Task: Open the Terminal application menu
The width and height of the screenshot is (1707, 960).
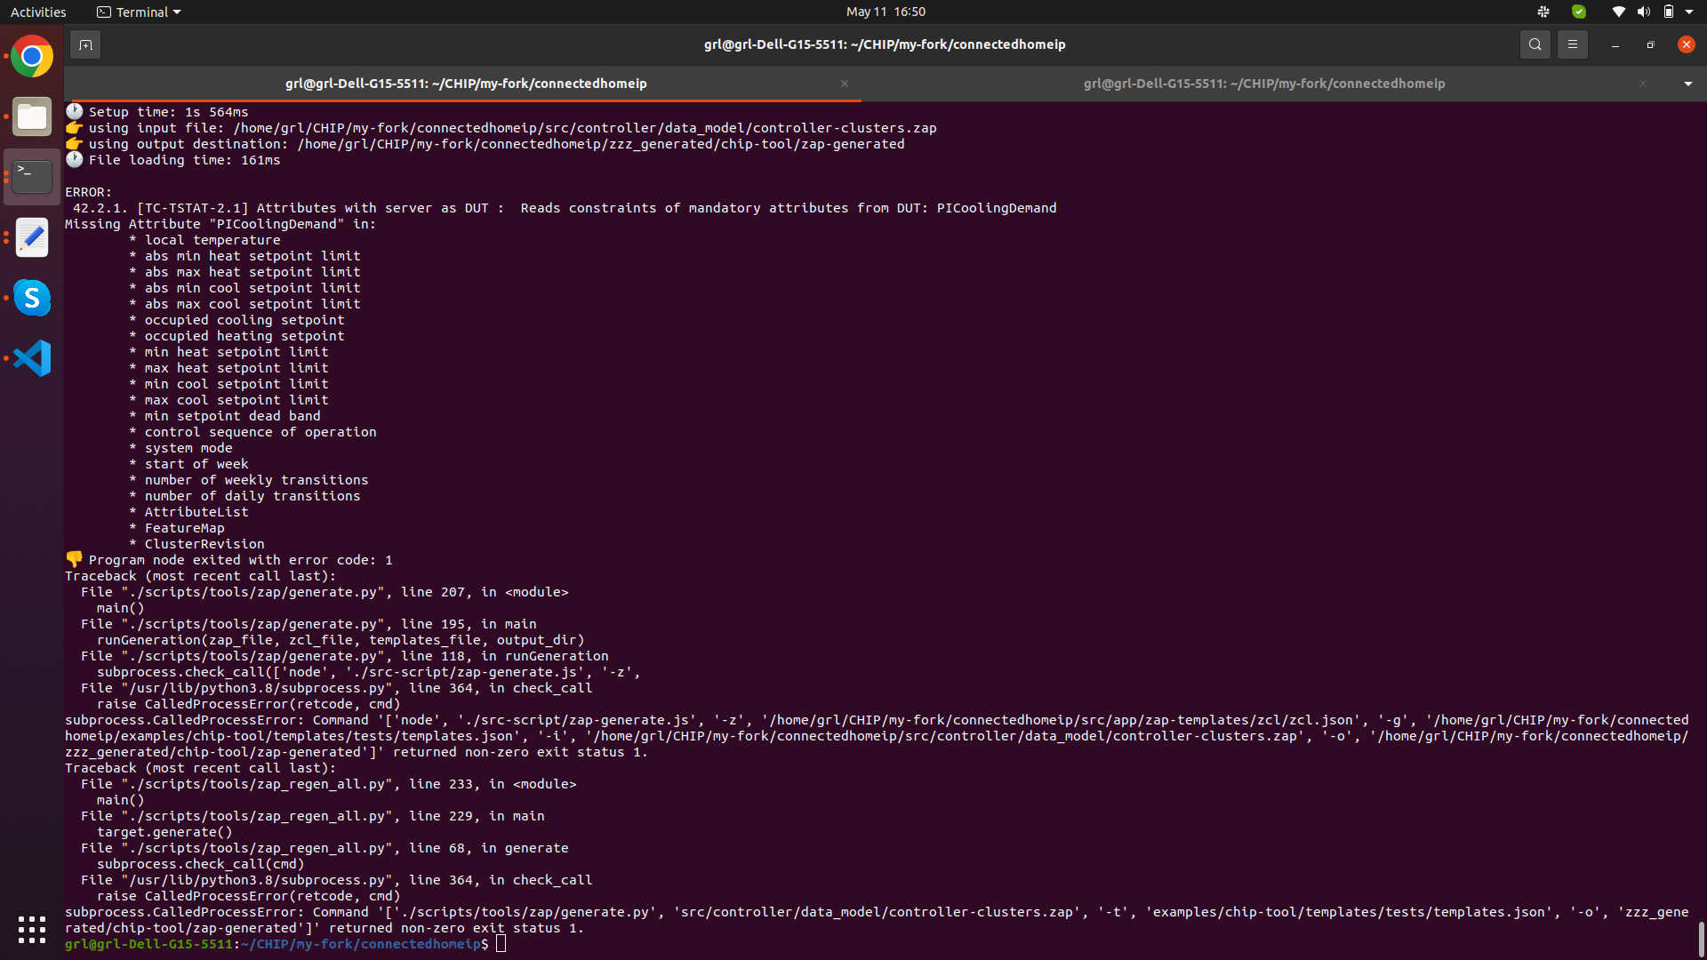Action: click(138, 12)
